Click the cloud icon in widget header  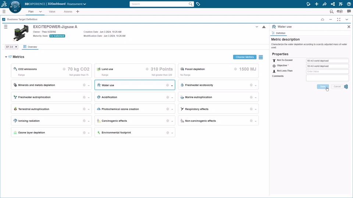click(x=322, y=19)
